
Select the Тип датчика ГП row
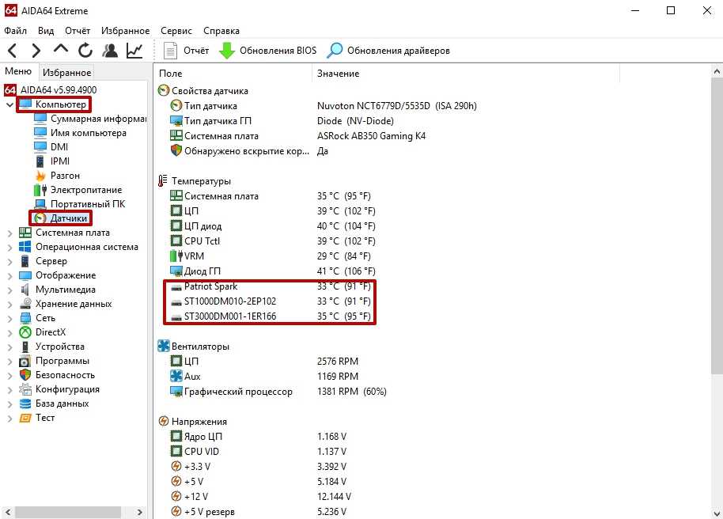[282, 121]
